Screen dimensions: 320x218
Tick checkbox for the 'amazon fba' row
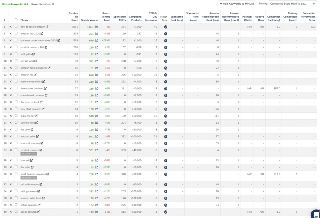coord(16,75)
